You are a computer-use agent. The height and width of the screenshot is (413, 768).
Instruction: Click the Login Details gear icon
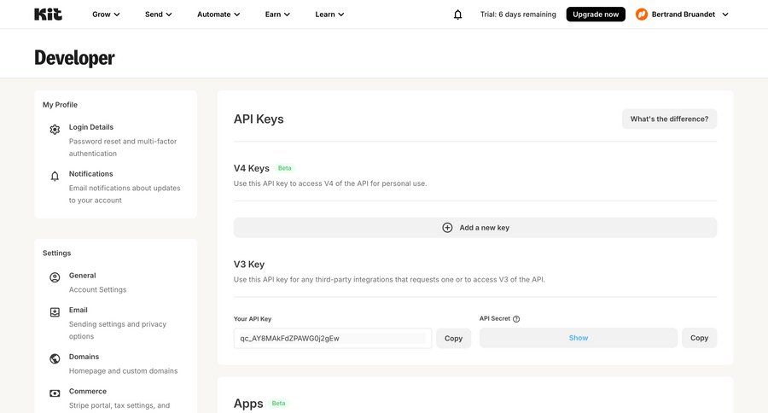tap(55, 130)
